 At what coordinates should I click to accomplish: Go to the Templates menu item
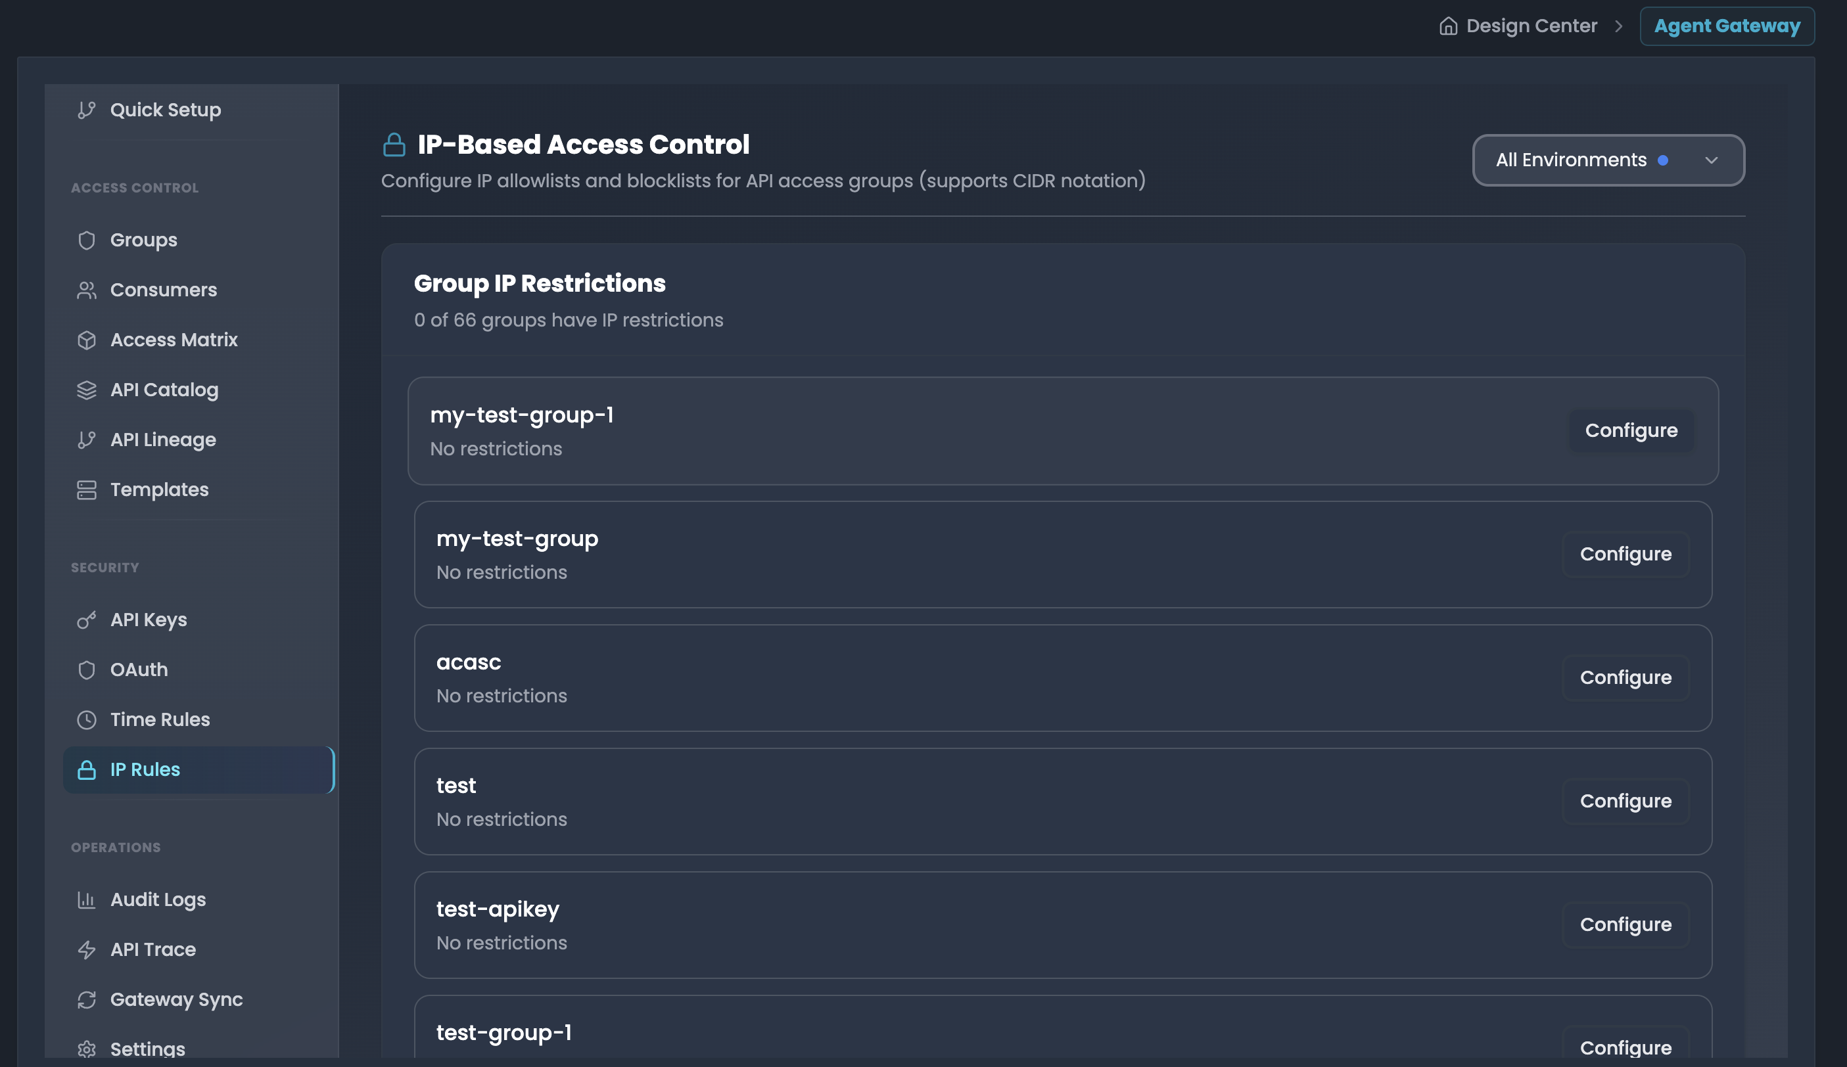tap(159, 489)
